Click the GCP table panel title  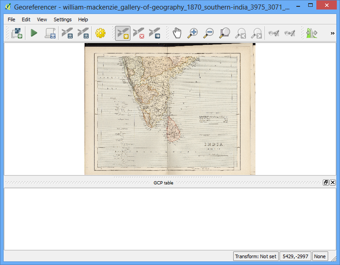point(163,183)
